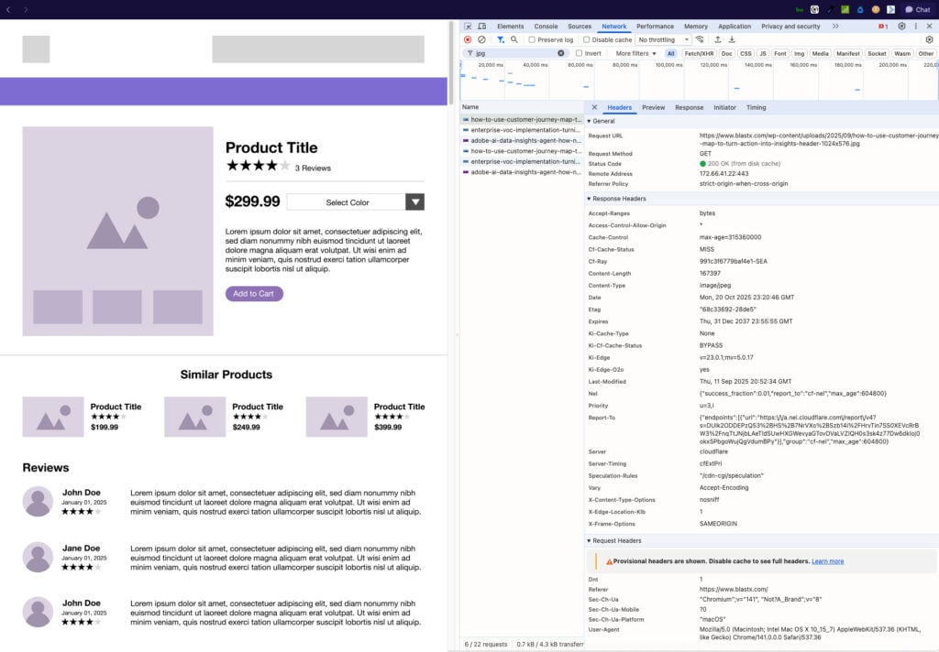Activate the inspect element picker
The image size is (939, 652).
tap(468, 27)
